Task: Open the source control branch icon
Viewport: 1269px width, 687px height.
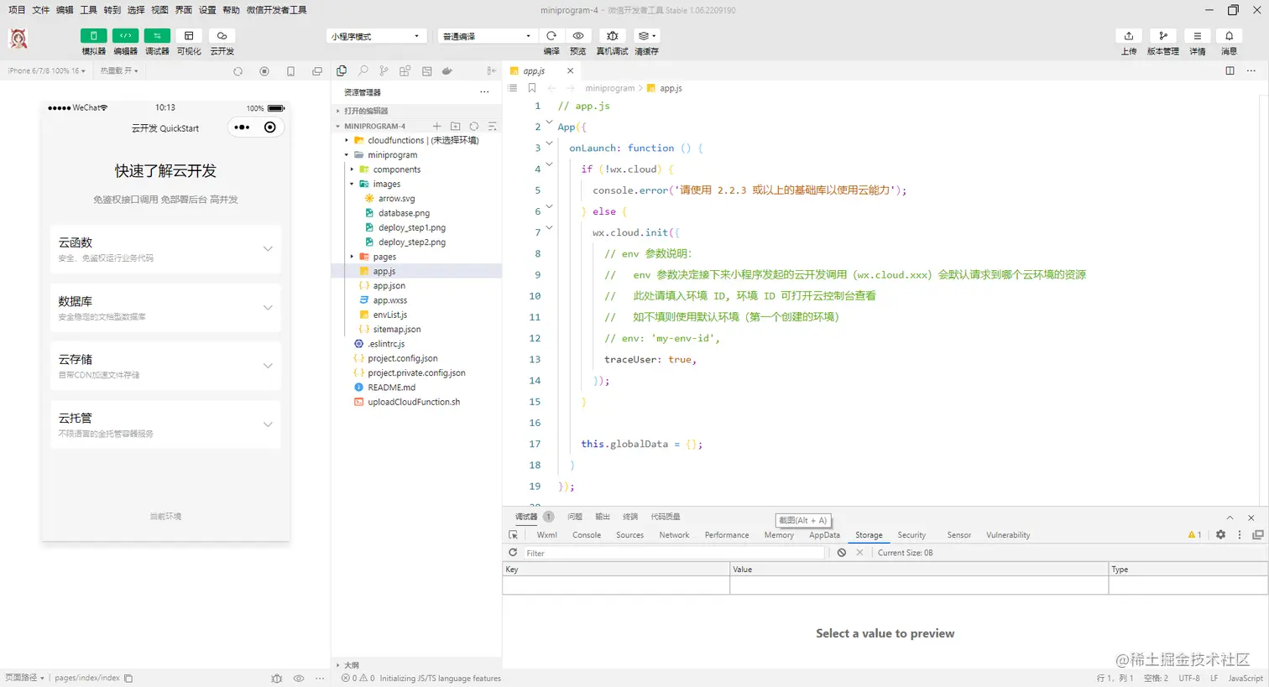Action: click(x=384, y=71)
